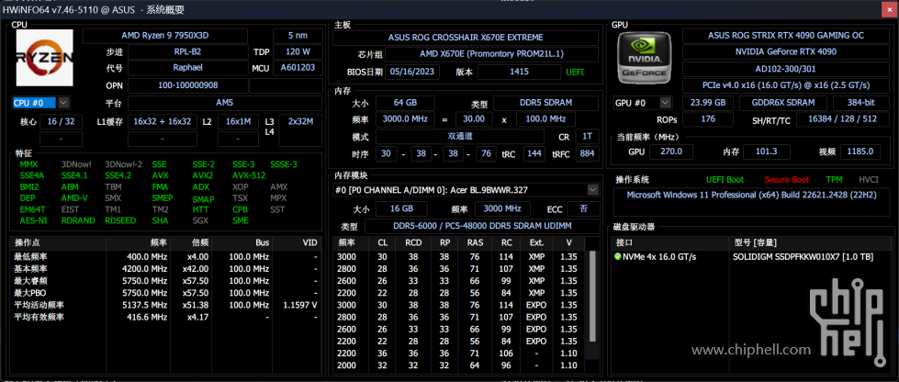The image size is (899, 382).
Task: Click the BIOS version 1415 field
Action: [x=519, y=72]
